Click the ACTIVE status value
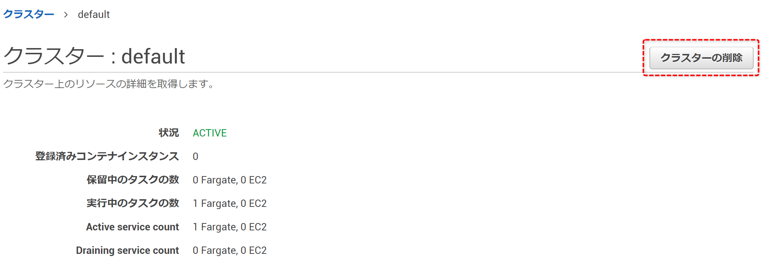This screenshot has width=765, height=270. 210,133
